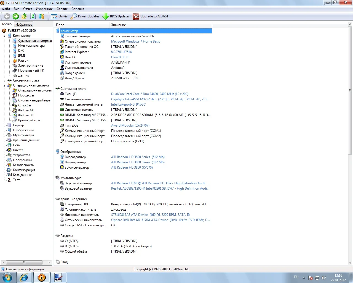Expand the Безопасность tree node
Viewport: 353px width, 283px height.
[x=5, y=165]
